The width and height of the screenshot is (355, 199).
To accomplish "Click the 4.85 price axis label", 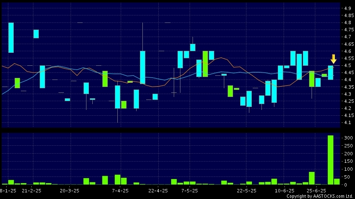I will click(x=349, y=15).
